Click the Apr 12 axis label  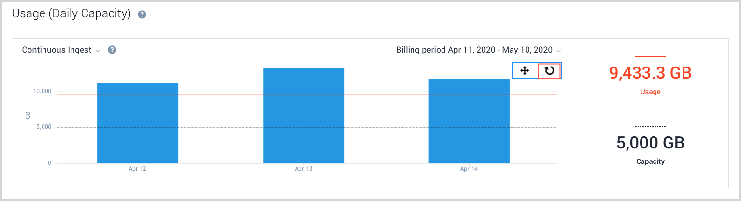coord(137,169)
